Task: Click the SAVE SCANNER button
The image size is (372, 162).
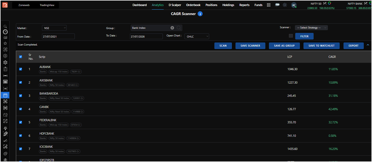Action: 250,46
